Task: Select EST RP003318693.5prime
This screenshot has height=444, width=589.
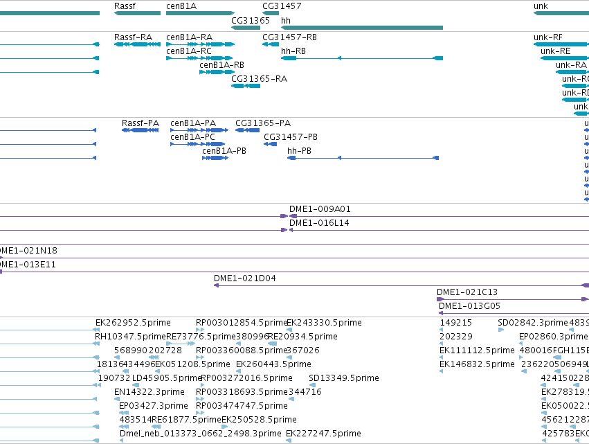Action: point(242,393)
